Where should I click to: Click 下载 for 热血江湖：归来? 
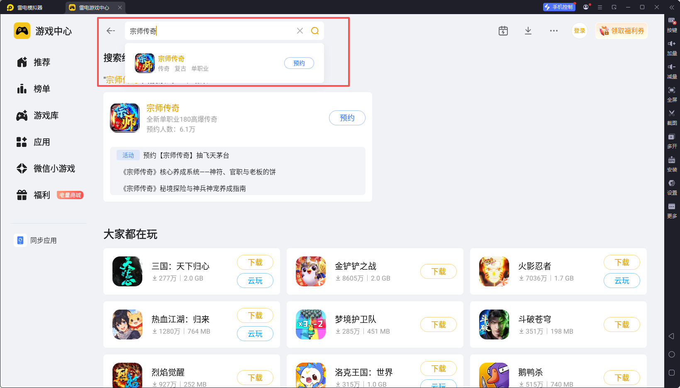pos(255,315)
